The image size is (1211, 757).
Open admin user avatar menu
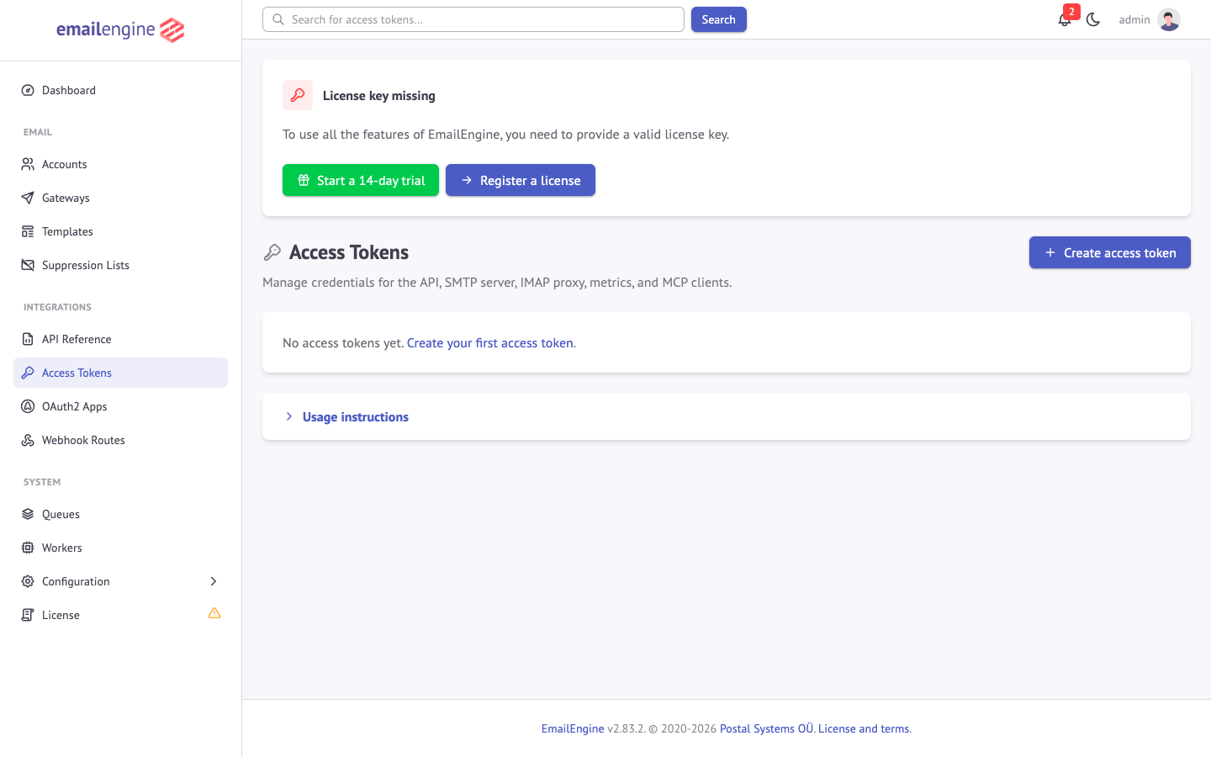(1169, 19)
